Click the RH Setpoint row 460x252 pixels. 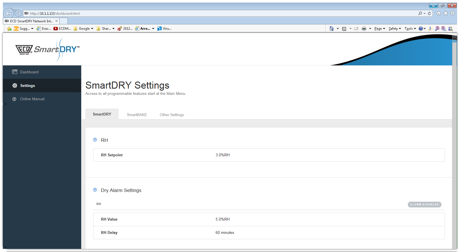[269, 155]
